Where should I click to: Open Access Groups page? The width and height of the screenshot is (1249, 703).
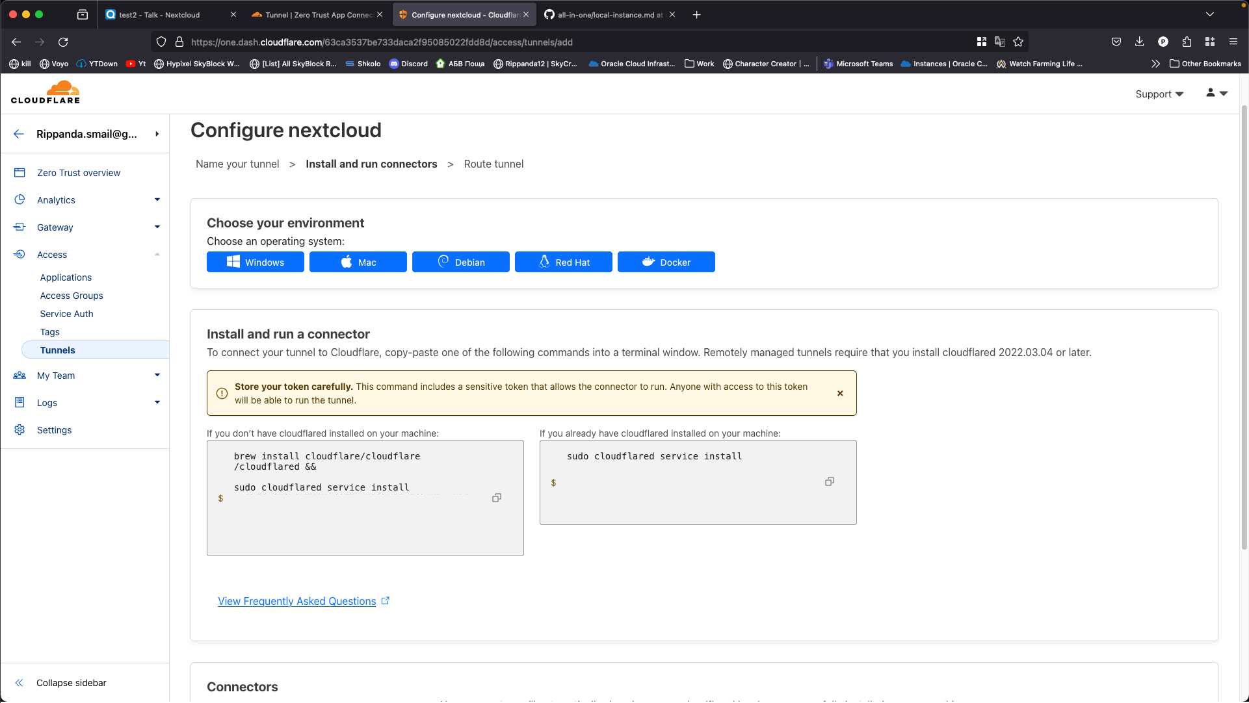pyautogui.click(x=72, y=296)
